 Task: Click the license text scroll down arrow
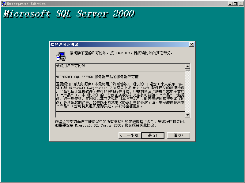[187, 115]
